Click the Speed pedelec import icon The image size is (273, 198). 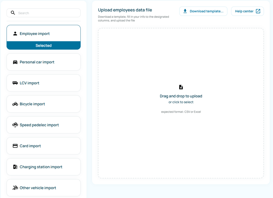point(15,125)
